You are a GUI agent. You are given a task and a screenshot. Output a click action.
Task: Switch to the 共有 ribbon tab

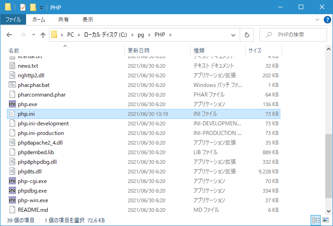(x=64, y=20)
